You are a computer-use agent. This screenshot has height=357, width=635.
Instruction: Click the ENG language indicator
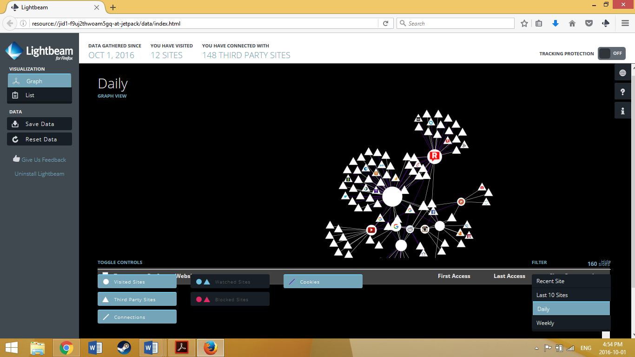click(x=586, y=348)
